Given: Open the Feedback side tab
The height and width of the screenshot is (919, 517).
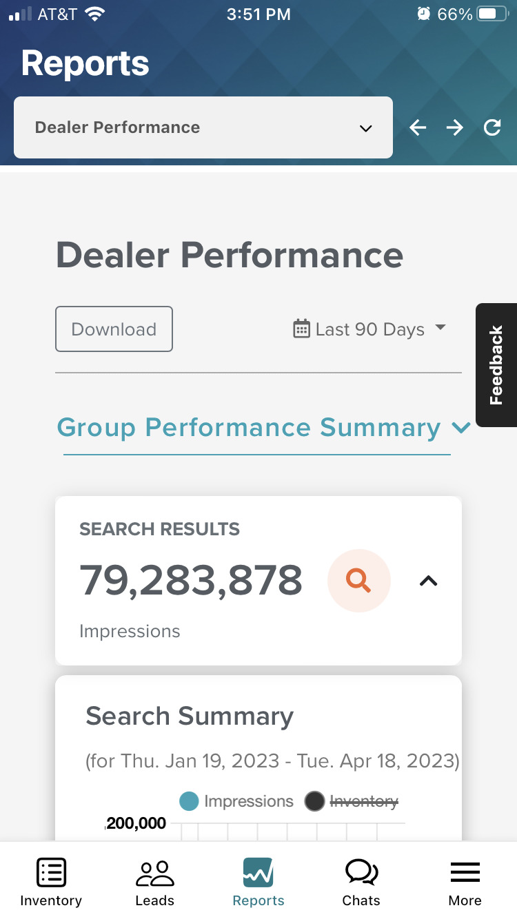Looking at the screenshot, I should (x=496, y=365).
